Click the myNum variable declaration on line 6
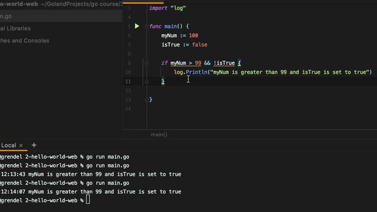The image size is (377, 212). click(x=169, y=35)
